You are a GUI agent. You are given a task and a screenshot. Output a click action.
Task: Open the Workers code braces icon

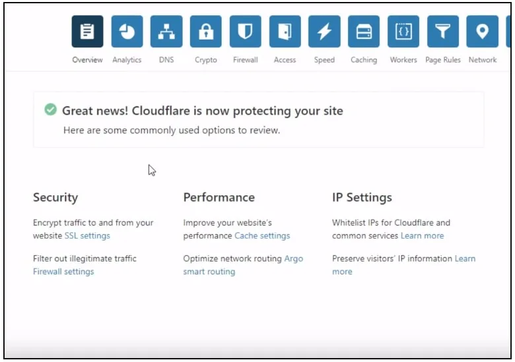tap(403, 32)
